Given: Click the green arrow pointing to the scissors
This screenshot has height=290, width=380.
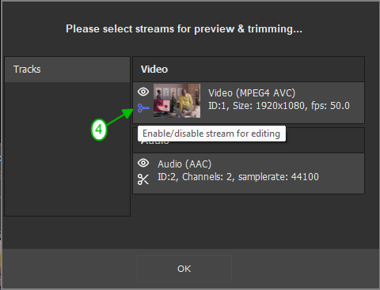Looking at the screenshot, I should pos(120,117).
